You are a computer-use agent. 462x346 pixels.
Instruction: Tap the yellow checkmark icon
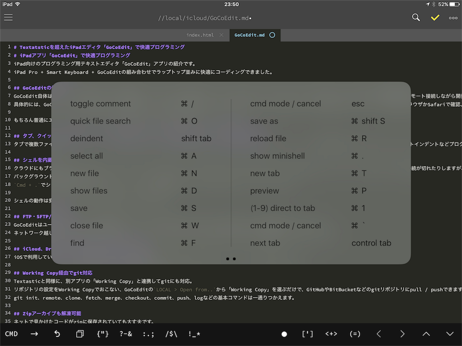435,18
